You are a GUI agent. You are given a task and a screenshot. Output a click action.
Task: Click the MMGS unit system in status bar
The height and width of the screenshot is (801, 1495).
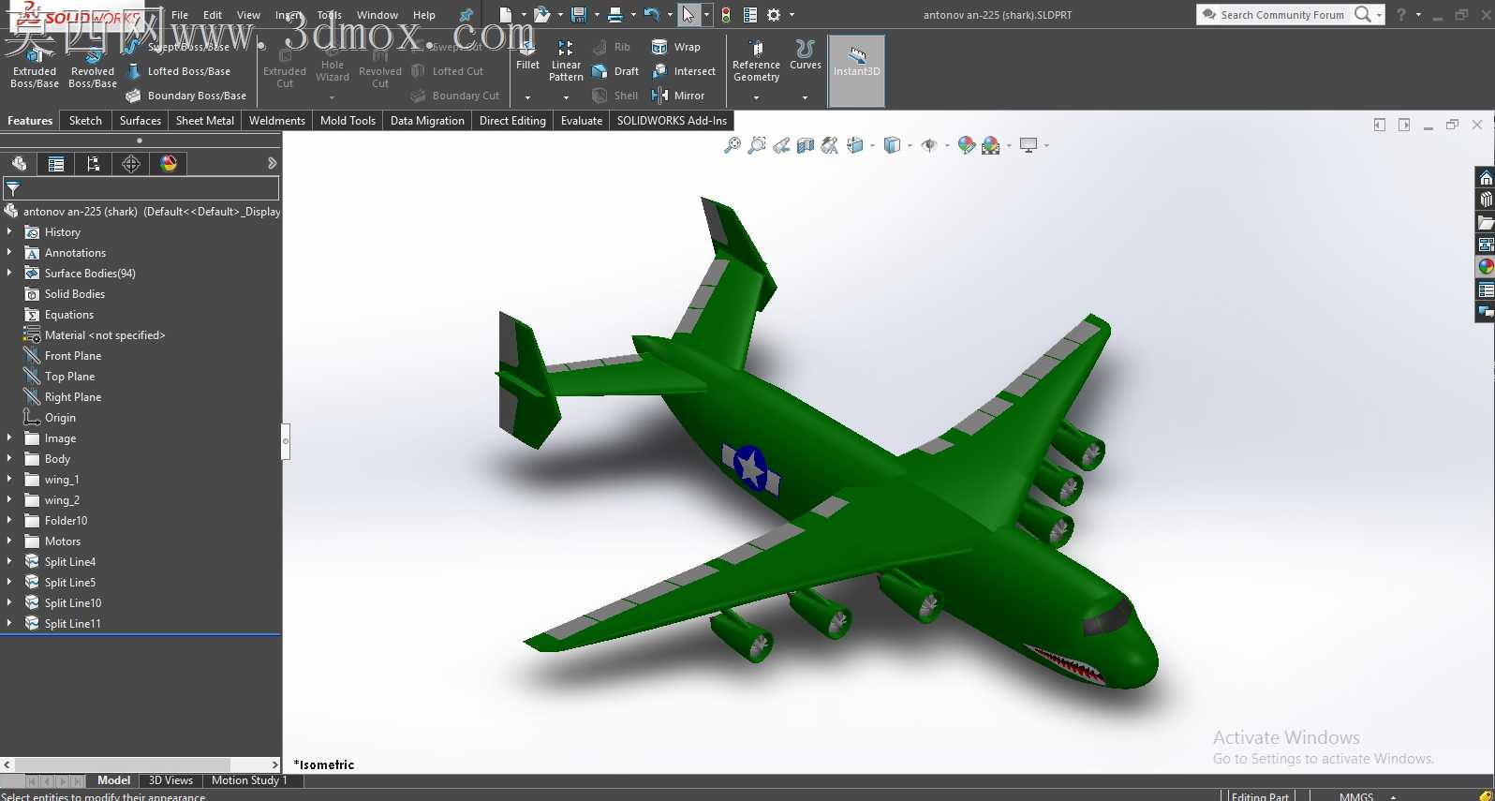pos(1355,796)
